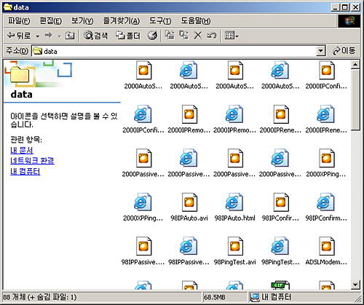Show the History pane clock icon

coord(152,36)
